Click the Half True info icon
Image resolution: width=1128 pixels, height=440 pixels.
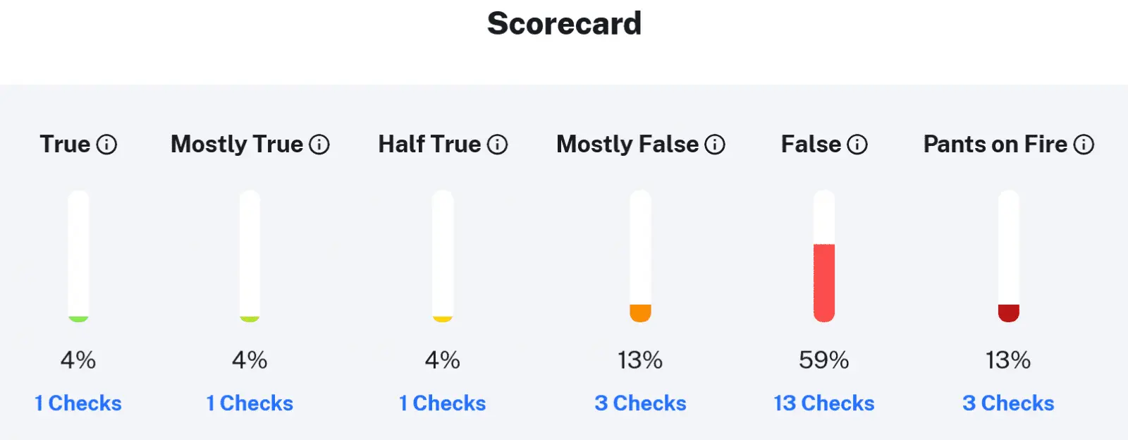(498, 145)
